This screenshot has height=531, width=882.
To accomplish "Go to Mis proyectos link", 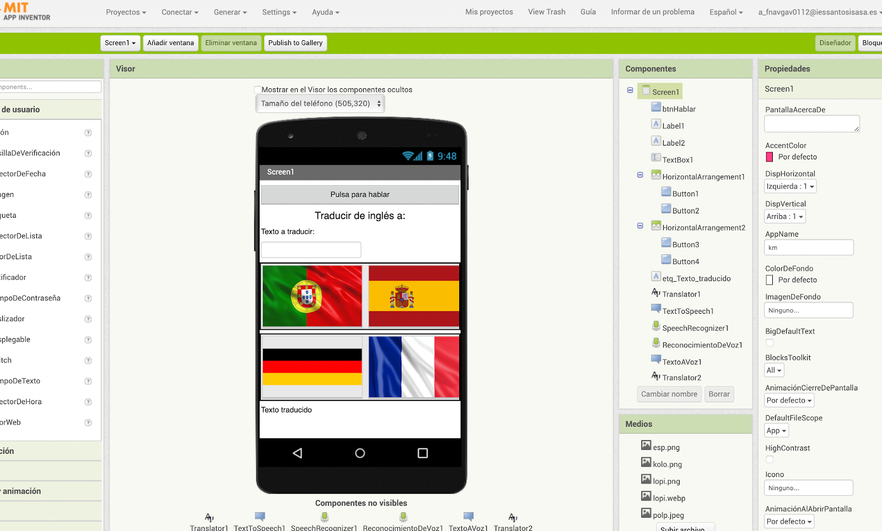I will coord(489,12).
